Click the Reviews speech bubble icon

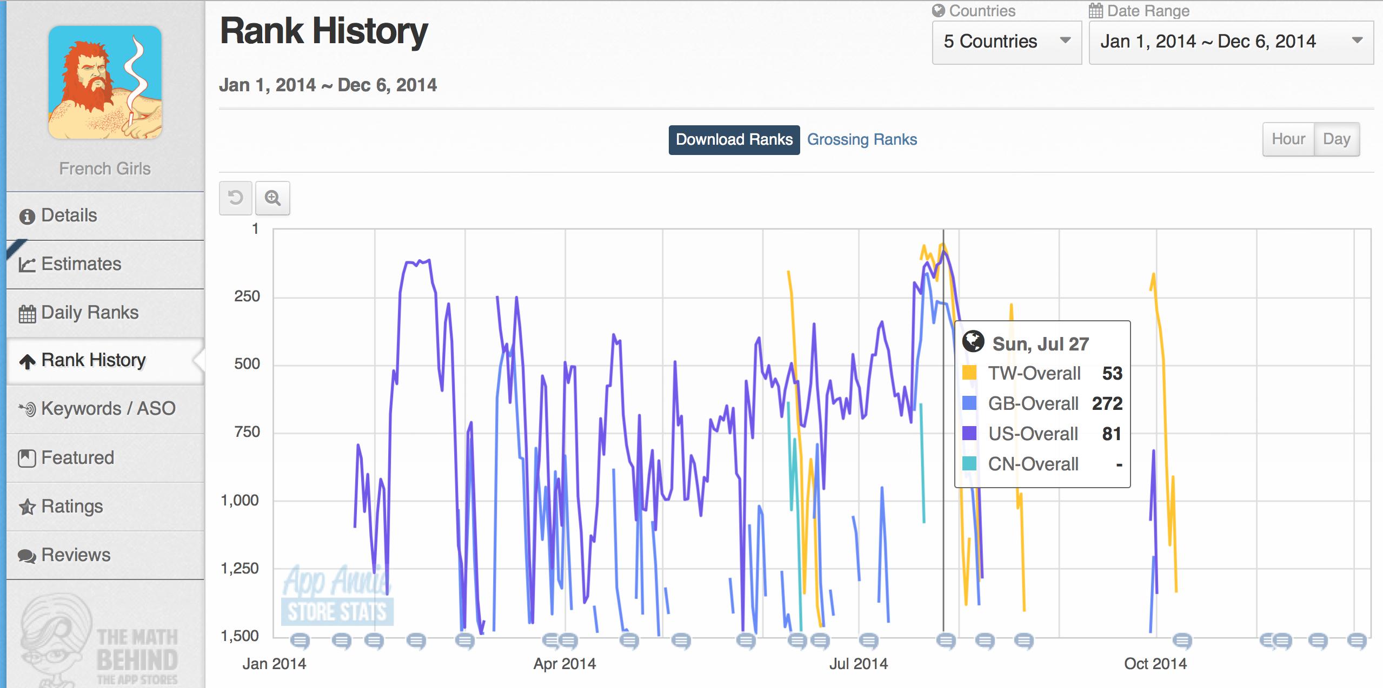27,556
